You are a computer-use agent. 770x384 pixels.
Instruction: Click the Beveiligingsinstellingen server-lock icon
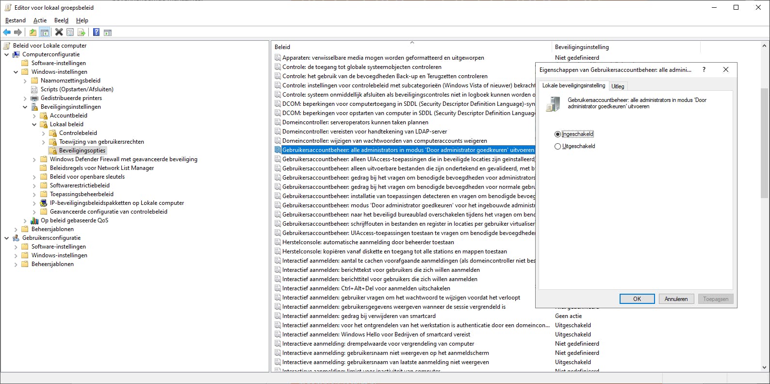[34, 107]
